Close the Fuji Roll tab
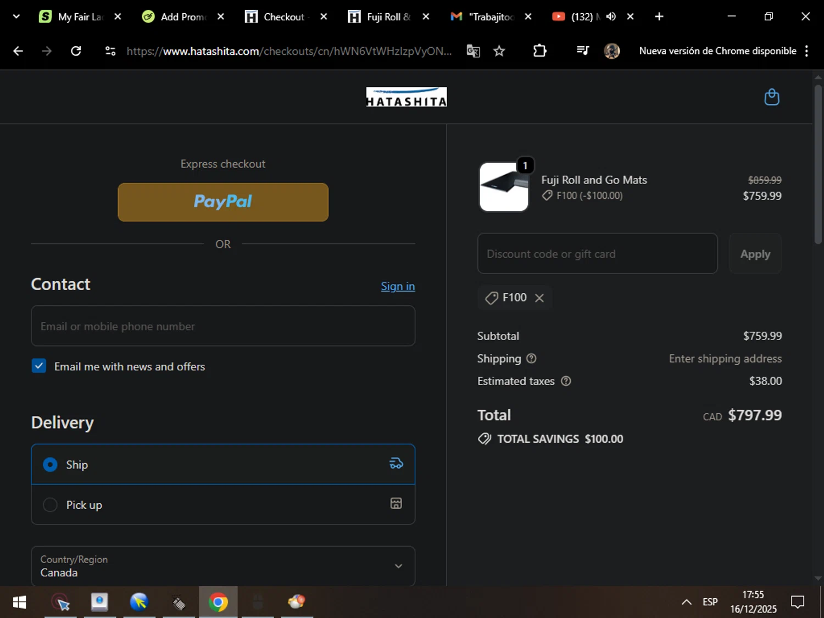This screenshot has height=618, width=824. point(426,16)
